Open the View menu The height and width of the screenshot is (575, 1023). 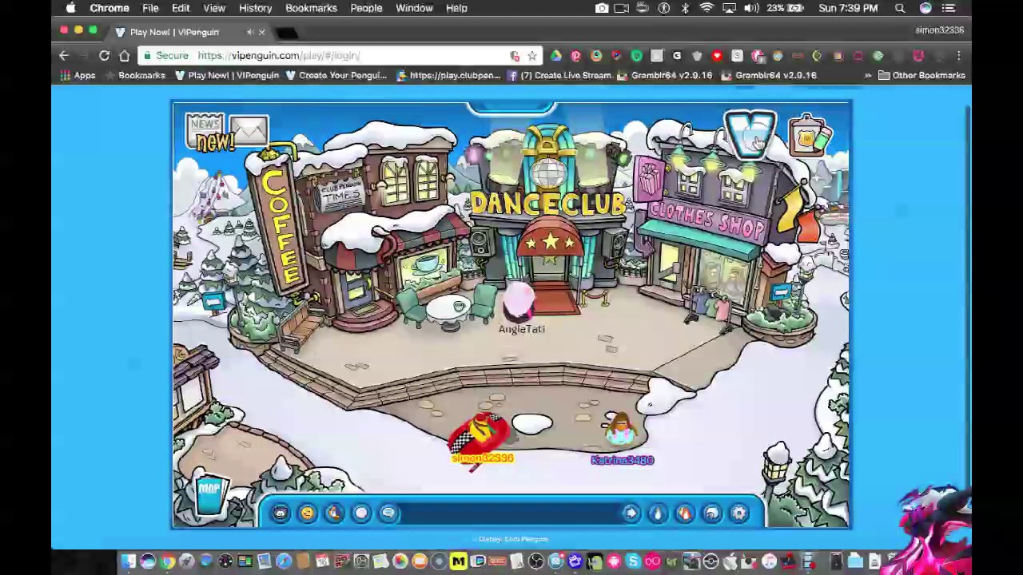point(214,8)
